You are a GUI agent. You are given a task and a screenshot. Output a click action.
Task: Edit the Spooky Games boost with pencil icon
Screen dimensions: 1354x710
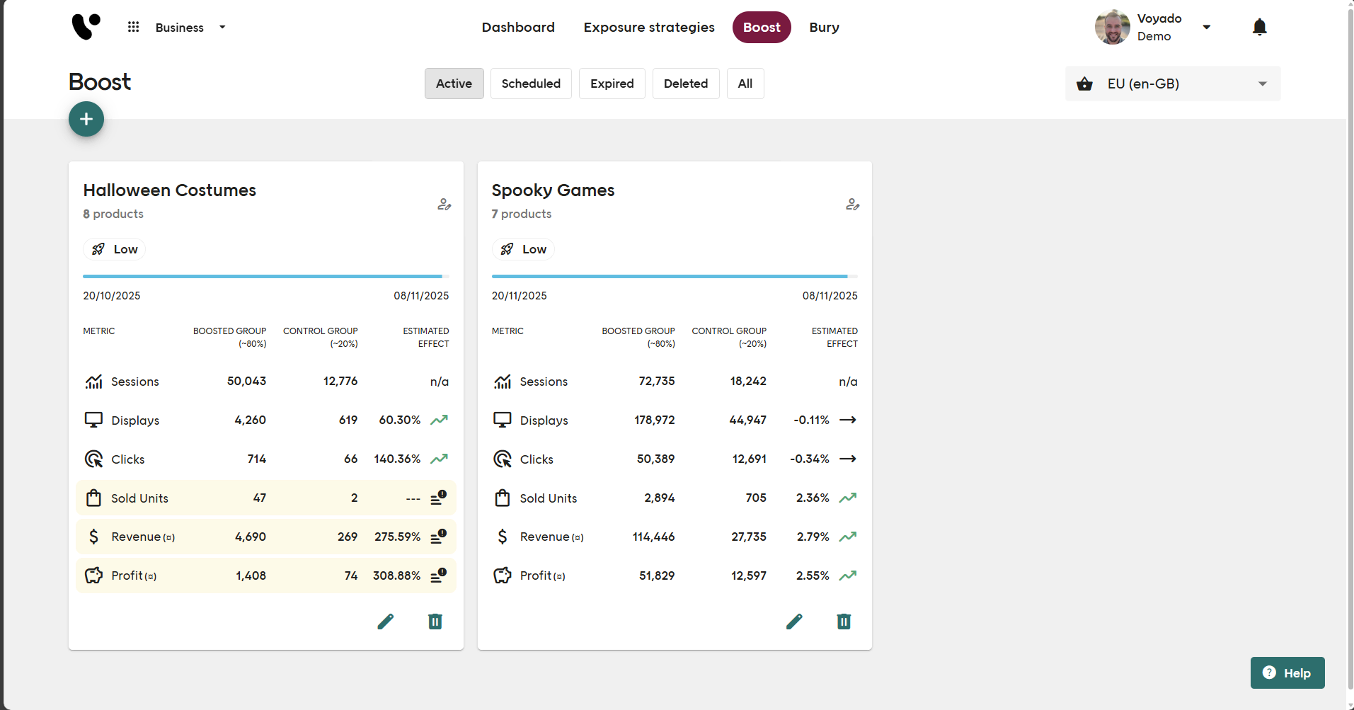794,622
